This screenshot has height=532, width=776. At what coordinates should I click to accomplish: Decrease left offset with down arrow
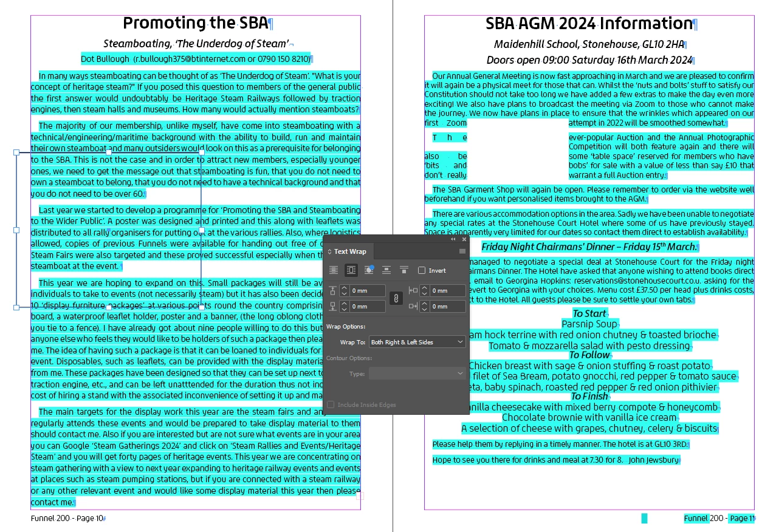pyautogui.click(x=424, y=294)
